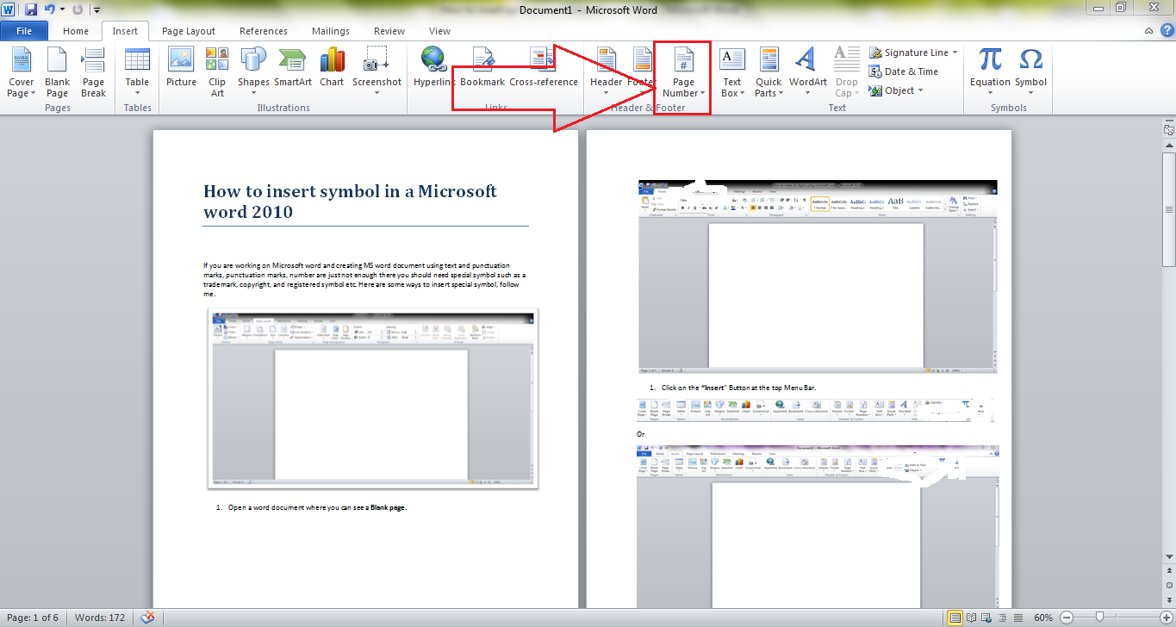Open the Word application icon menu
The image size is (1176, 627).
point(9,9)
